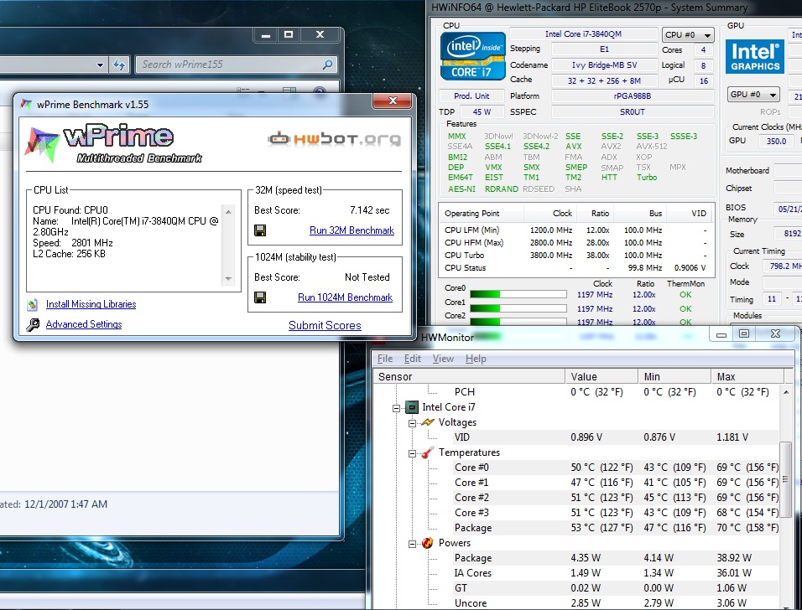This screenshot has width=802, height=610.
Task: Open the Help menu in HWMonitor
Action: click(476, 359)
